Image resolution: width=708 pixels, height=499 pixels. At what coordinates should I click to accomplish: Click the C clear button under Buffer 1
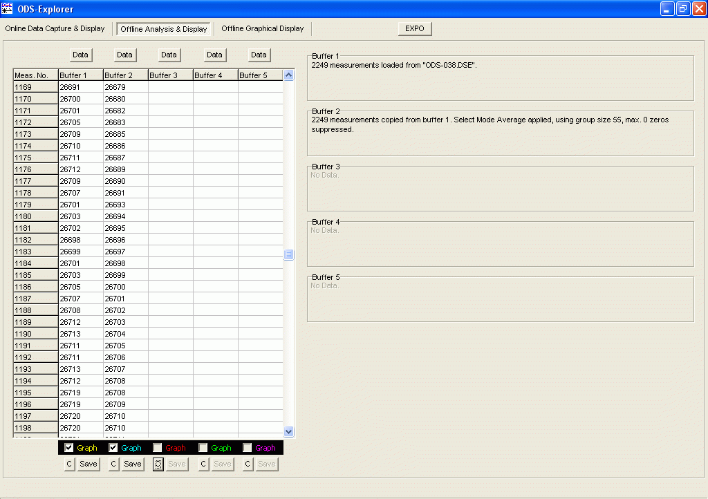coord(68,464)
